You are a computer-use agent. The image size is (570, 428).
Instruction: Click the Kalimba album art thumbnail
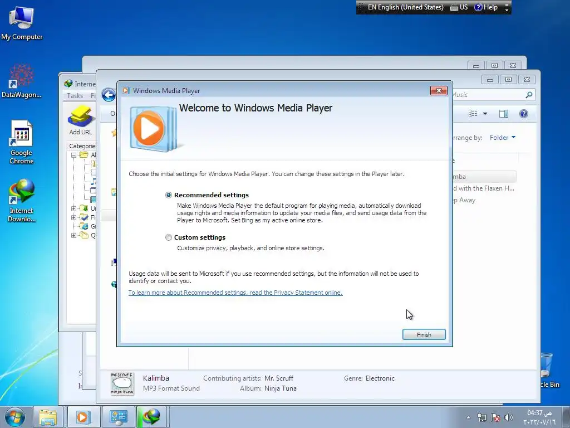122,383
